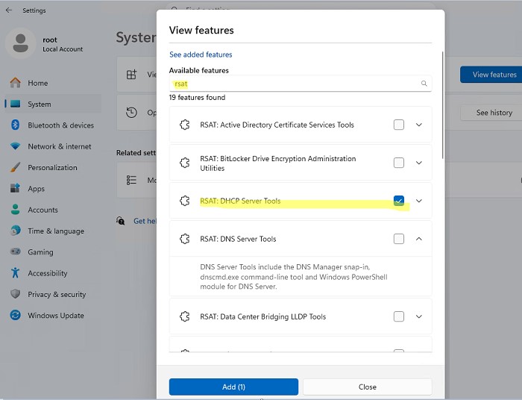The image size is (522, 400).
Task: Click the gear icon beside Certificate Services Tools
Action: 185,125
